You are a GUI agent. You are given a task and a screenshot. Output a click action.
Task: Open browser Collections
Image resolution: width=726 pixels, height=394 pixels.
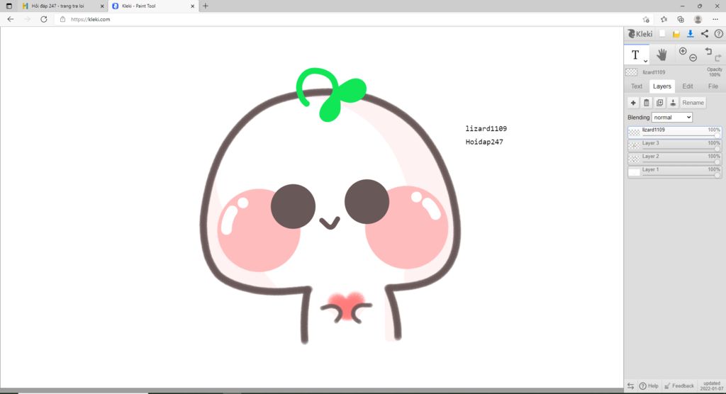click(x=681, y=19)
